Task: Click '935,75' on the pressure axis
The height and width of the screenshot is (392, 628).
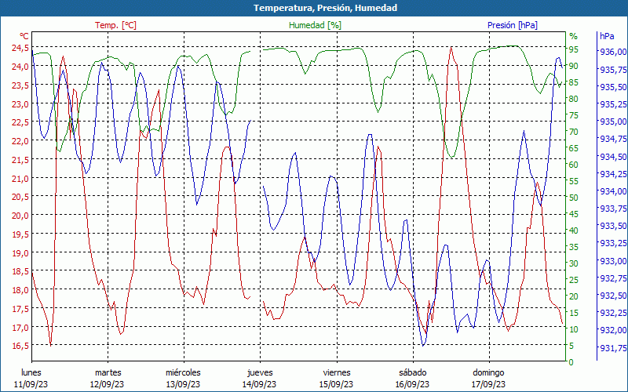Action: tap(613, 70)
